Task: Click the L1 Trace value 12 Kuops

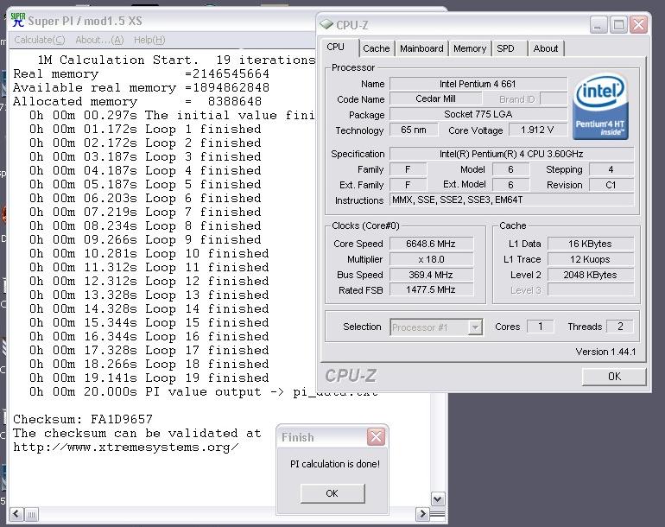Action: [x=591, y=259]
